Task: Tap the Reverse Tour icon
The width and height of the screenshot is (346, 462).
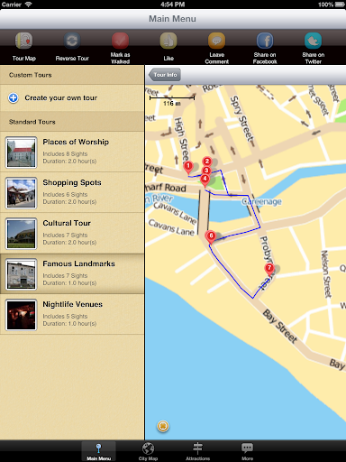Action: [x=72, y=41]
